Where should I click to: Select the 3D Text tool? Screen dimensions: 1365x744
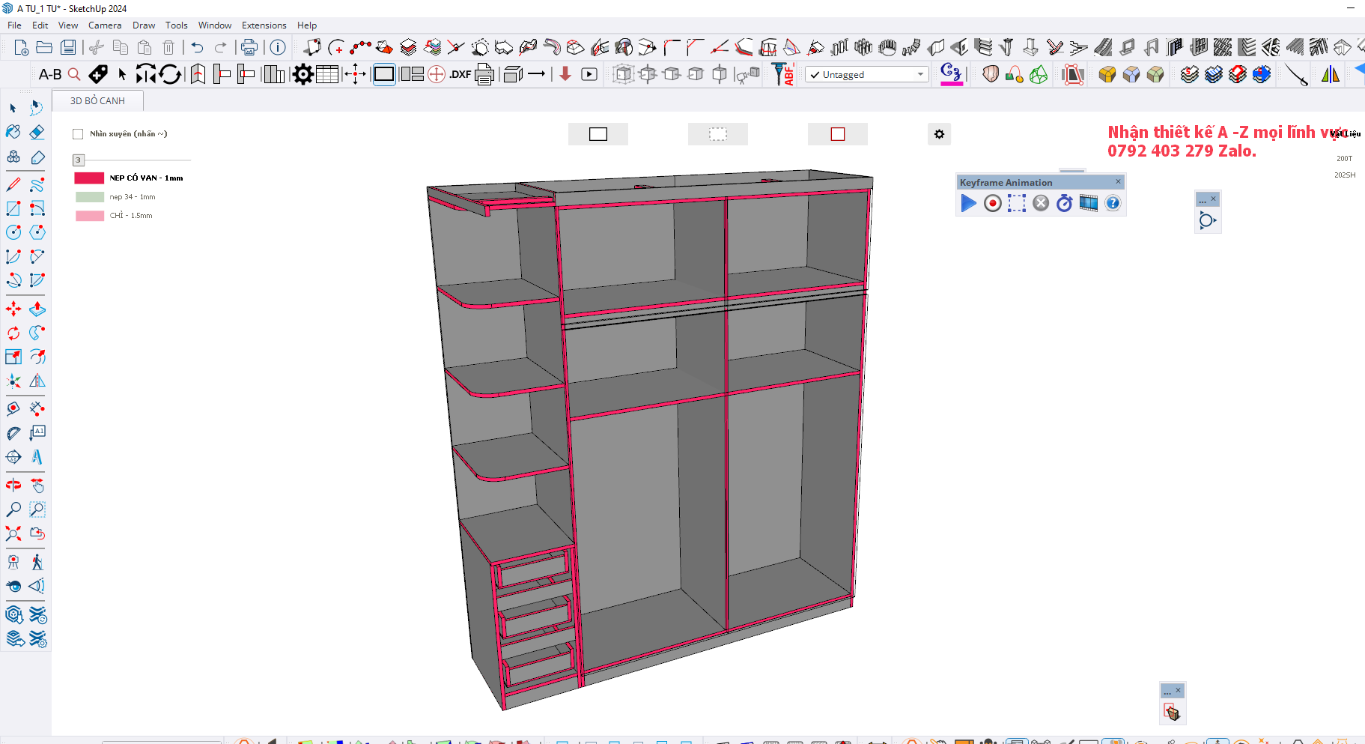[37, 457]
